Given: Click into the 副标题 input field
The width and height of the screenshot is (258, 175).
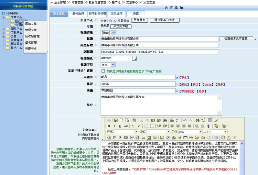Looking at the screenshot, I should (160, 52).
